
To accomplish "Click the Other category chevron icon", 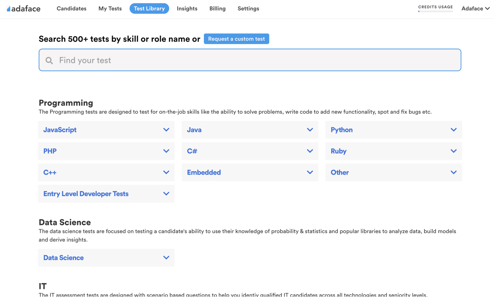I will [453, 172].
